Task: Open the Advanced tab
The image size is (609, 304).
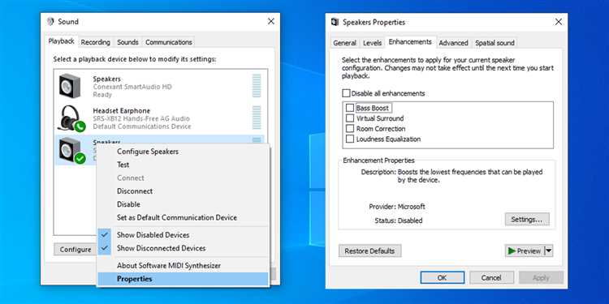Action: click(453, 43)
